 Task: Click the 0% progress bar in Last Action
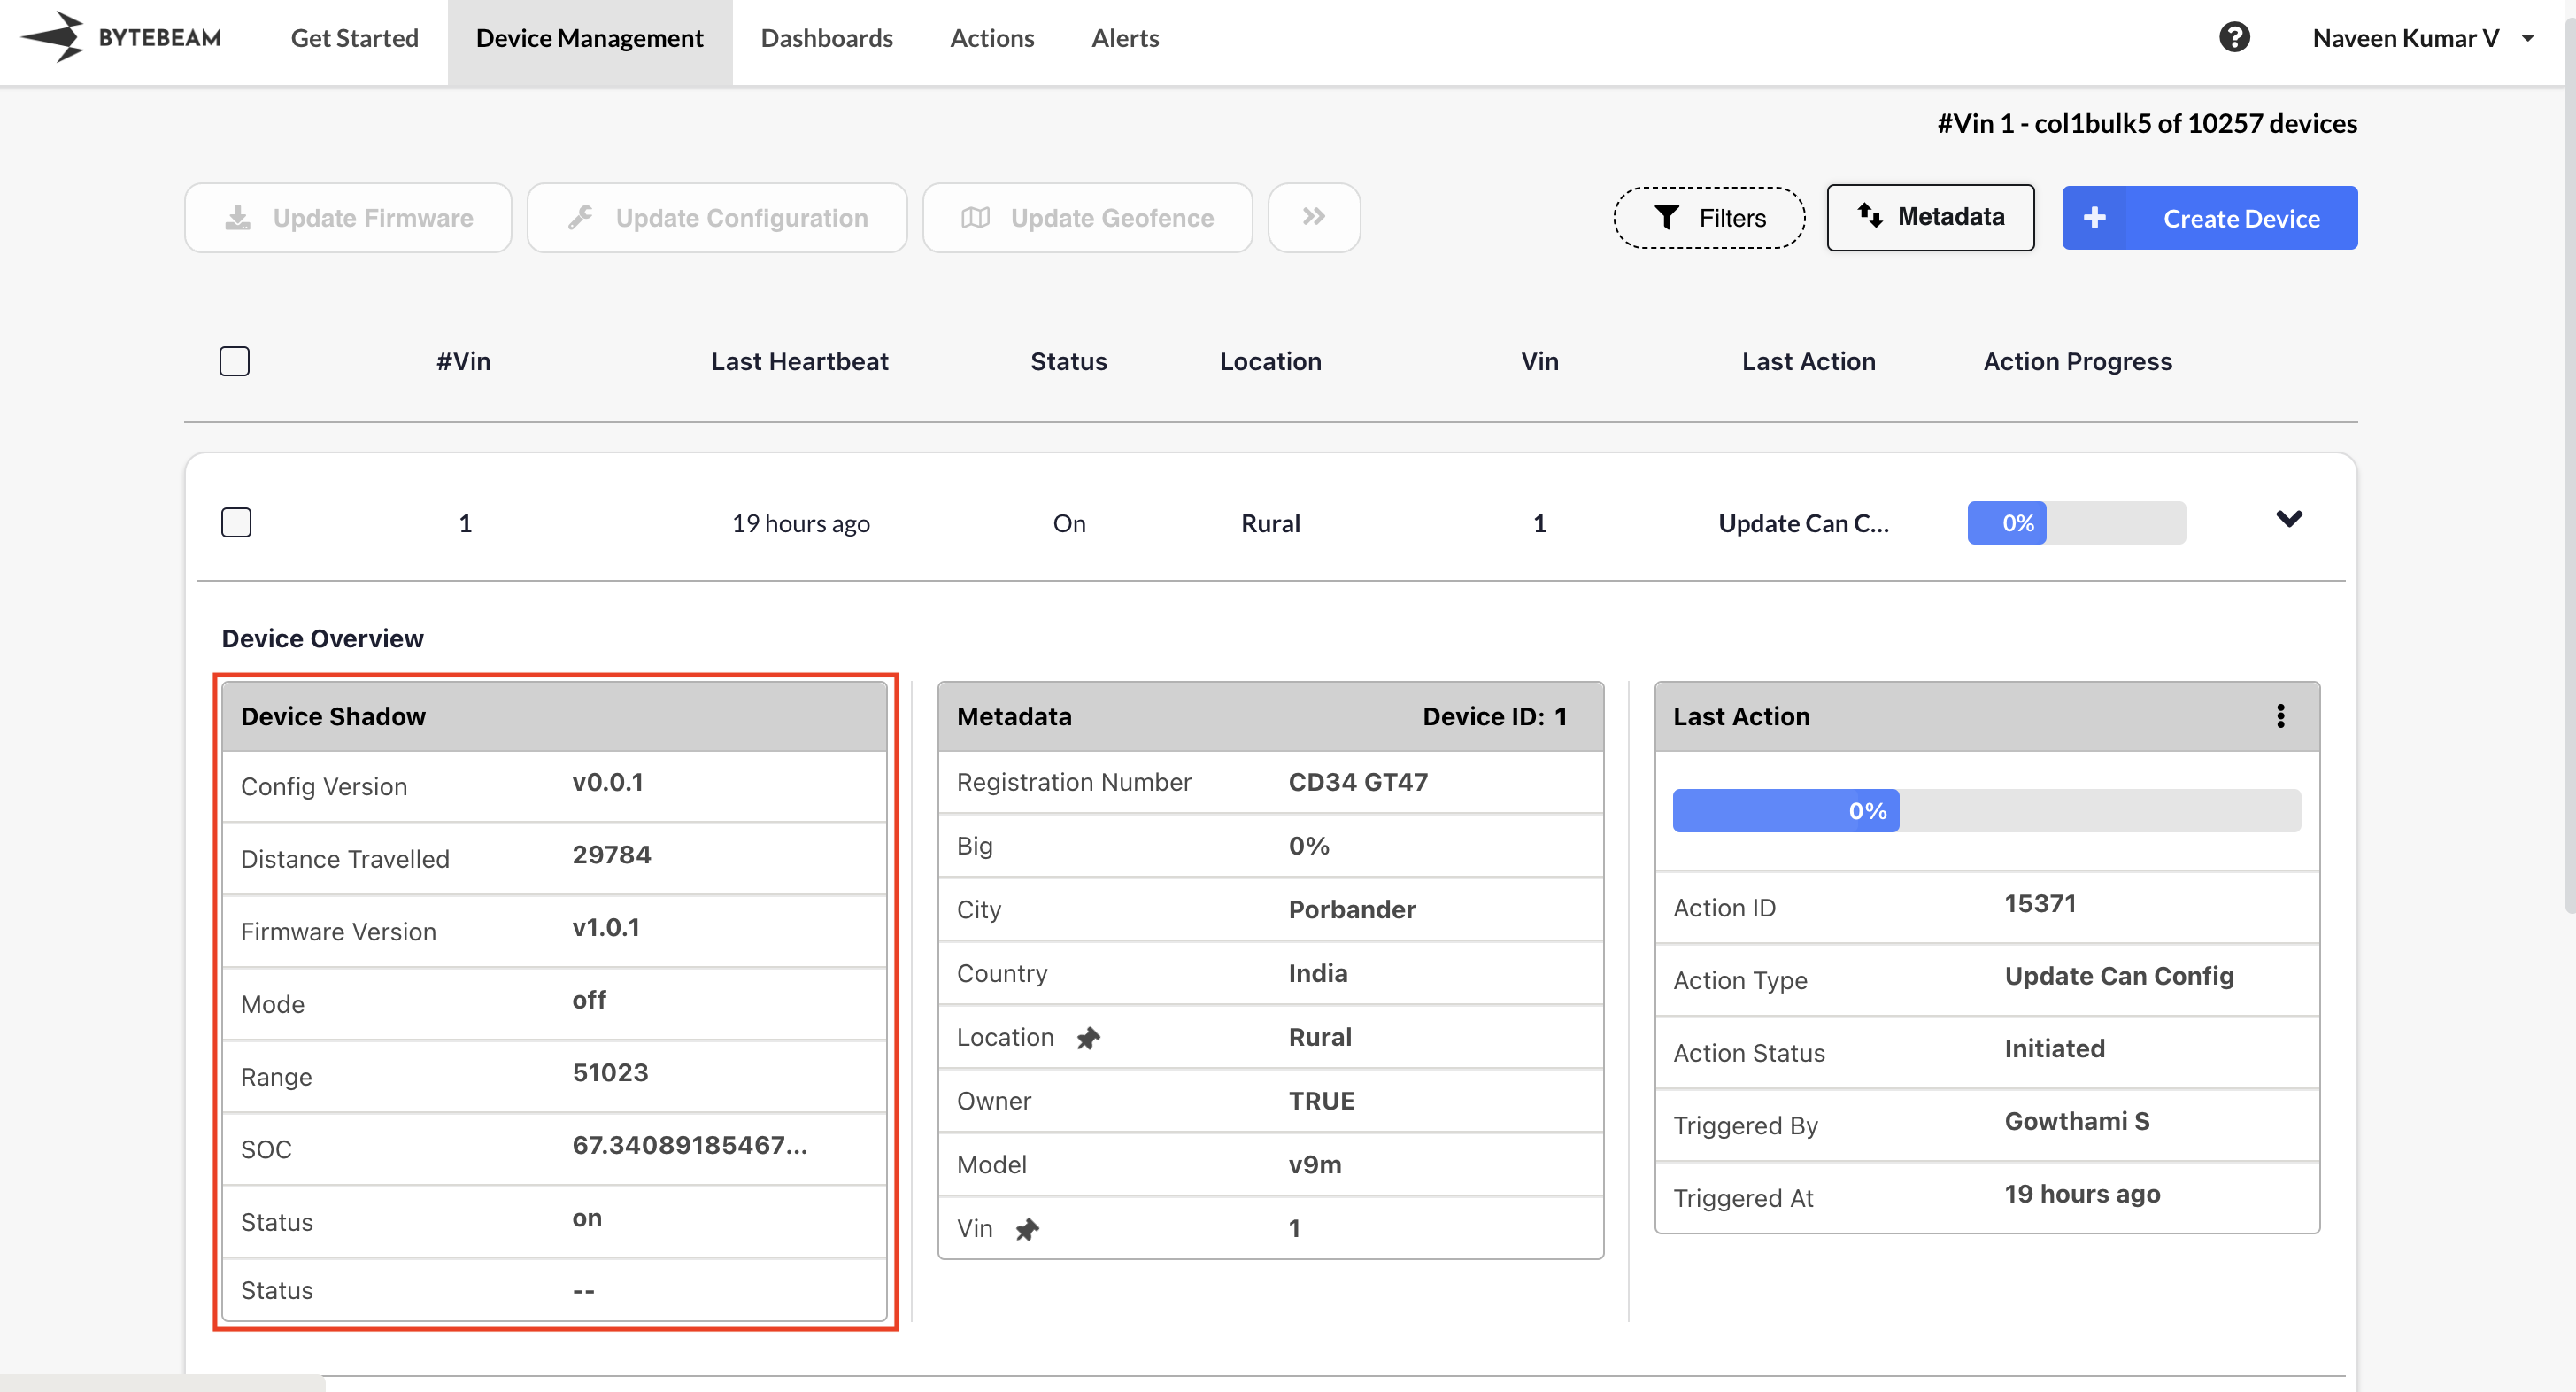pos(1986,811)
